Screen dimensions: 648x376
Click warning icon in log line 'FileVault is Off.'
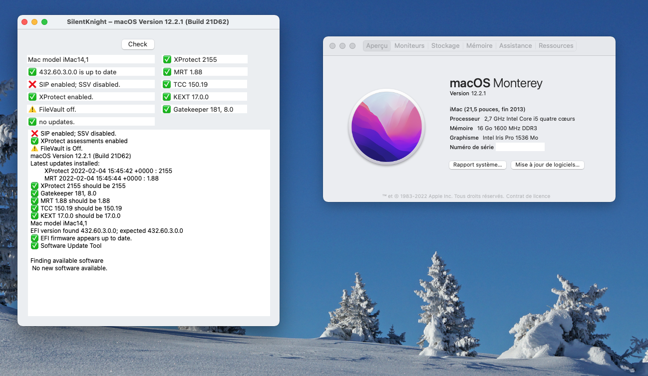[x=34, y=149]
